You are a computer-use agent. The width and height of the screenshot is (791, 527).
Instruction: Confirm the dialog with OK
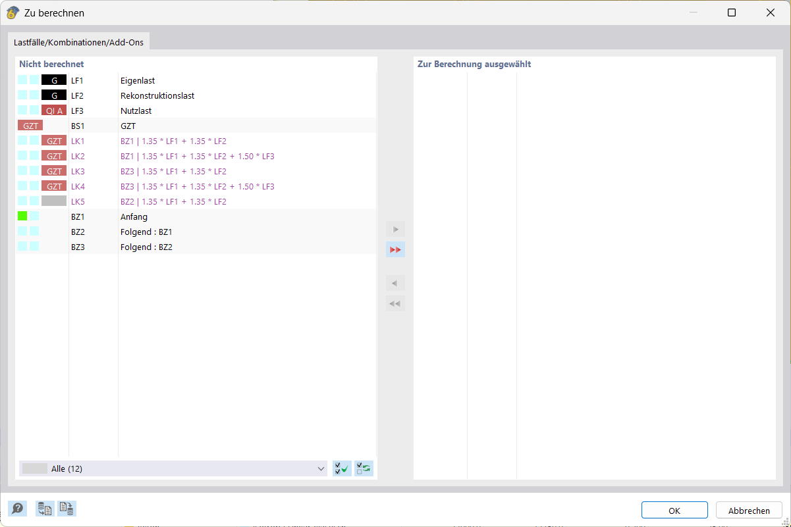click(x=674, y=510)
